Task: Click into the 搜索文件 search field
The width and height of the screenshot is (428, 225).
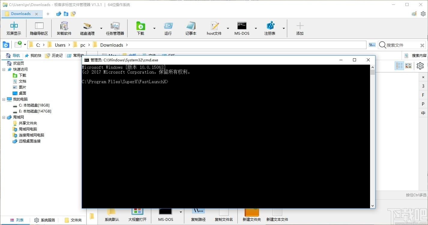Action: 402,45
